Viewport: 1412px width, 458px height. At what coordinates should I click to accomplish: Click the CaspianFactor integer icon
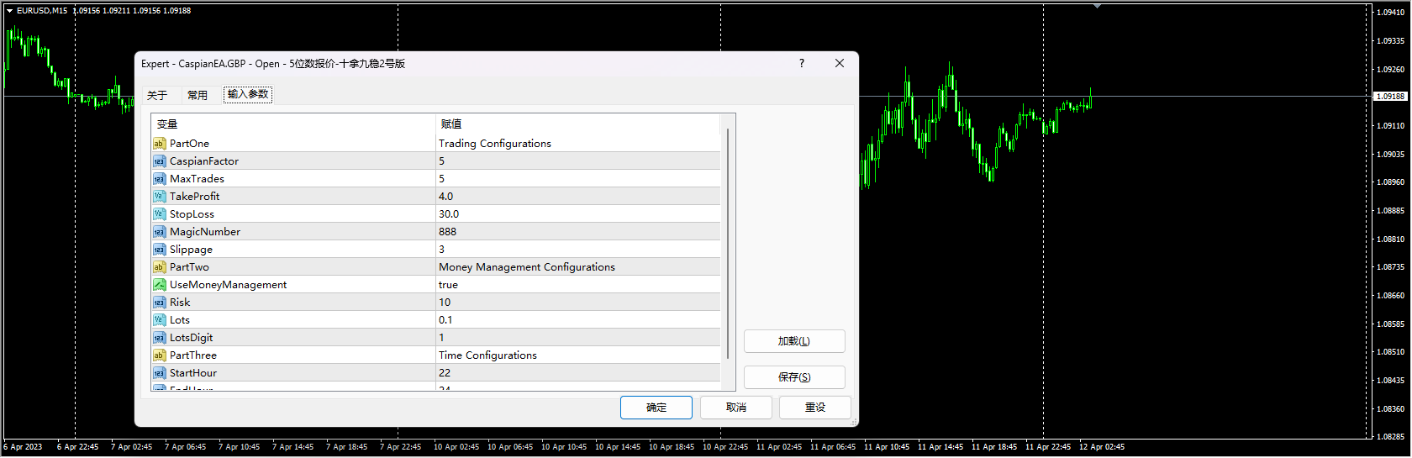(x=159, y=161)
